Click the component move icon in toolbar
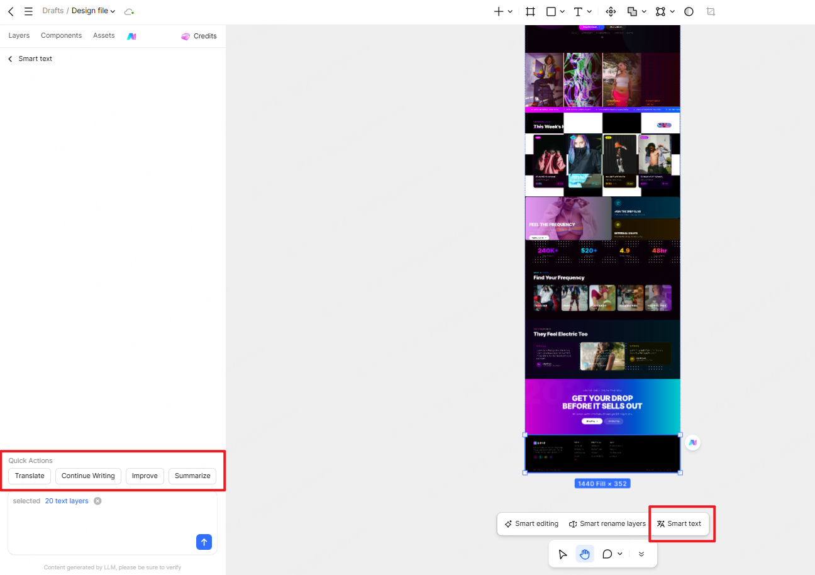The height and width of the screenshot is (575, 815). pyautogui.click(x=610, y=11)
